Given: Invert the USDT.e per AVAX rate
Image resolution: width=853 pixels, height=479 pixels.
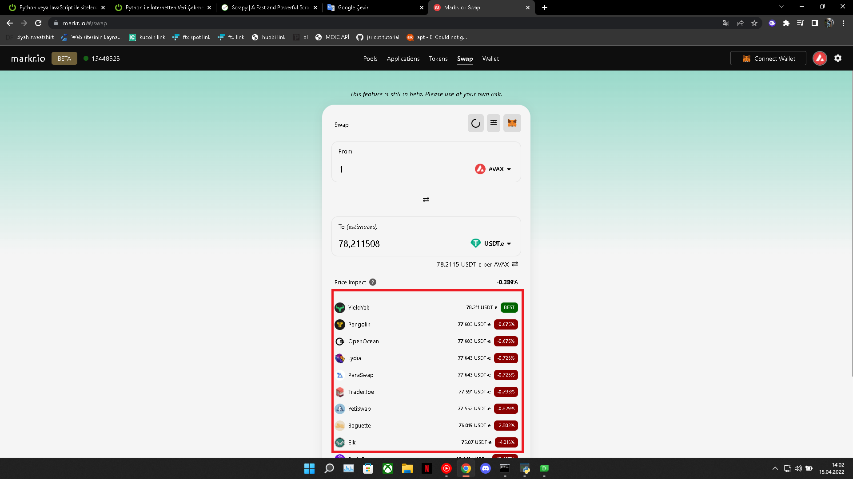Looking at the screenshot, I should [515, 264].
